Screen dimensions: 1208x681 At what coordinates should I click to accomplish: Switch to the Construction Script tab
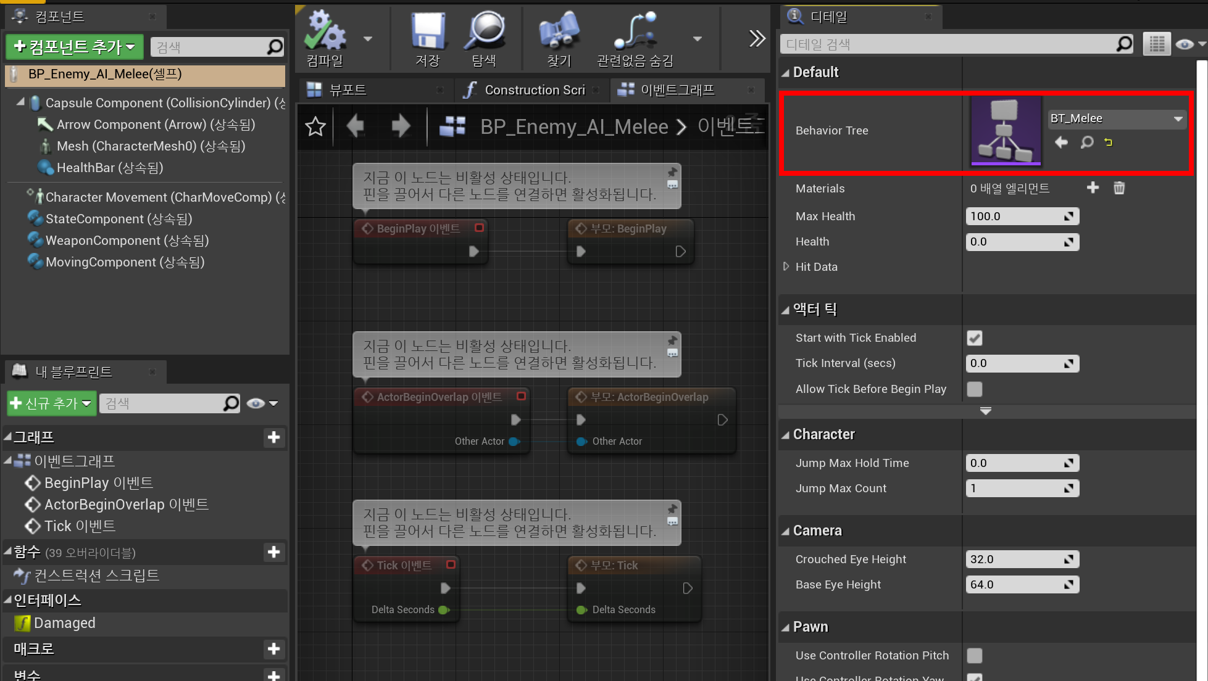click(534, 90)
